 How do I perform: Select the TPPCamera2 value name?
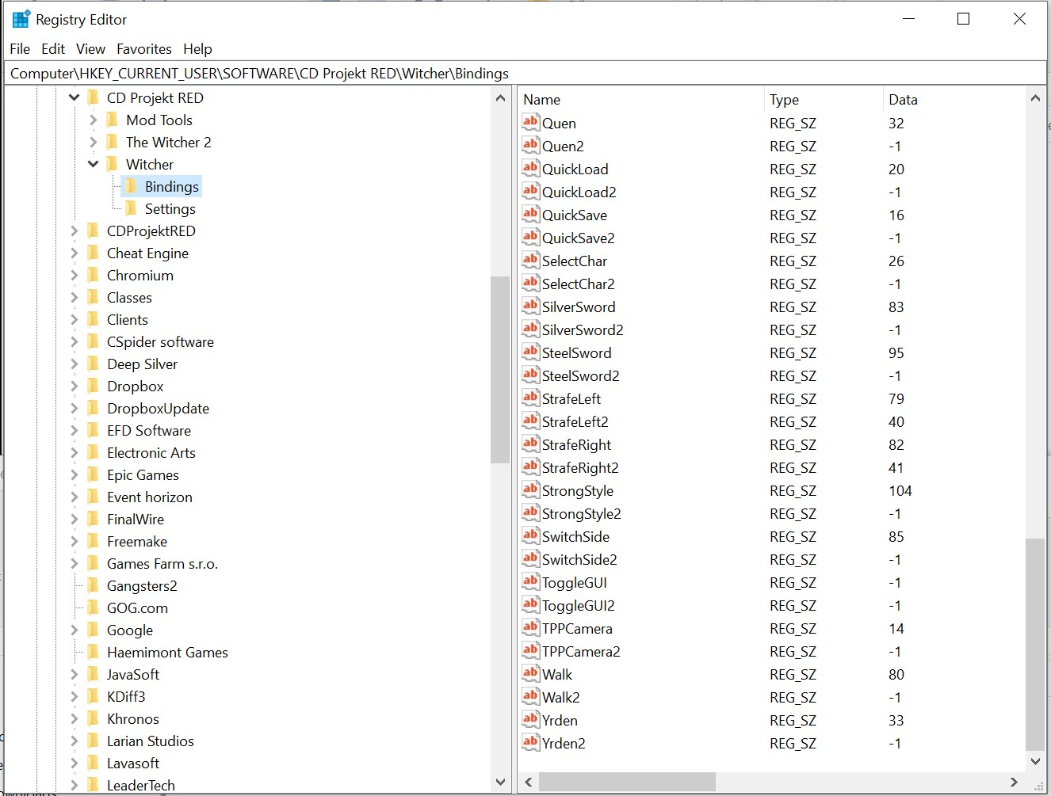point(581,652)
